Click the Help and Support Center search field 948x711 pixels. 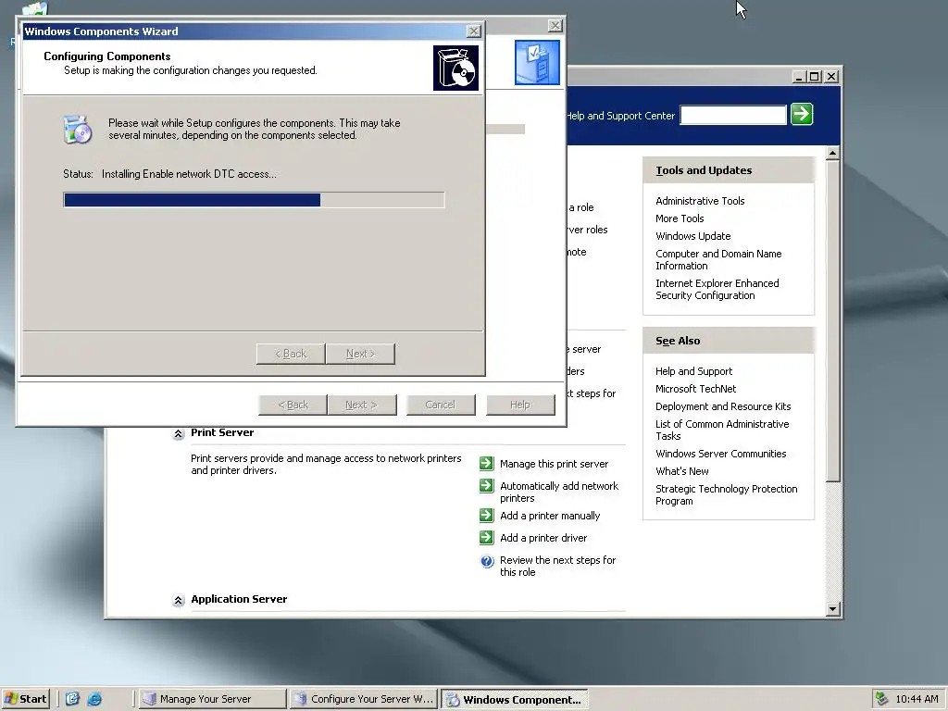coord(733,115)
